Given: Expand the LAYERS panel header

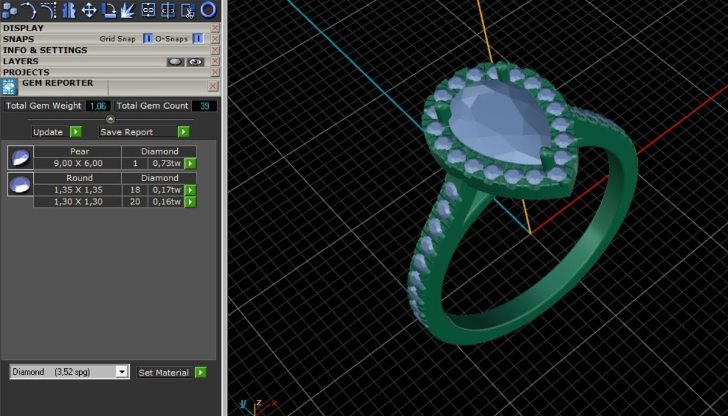Looking at the screenshot, I should [x=83, y=61].
